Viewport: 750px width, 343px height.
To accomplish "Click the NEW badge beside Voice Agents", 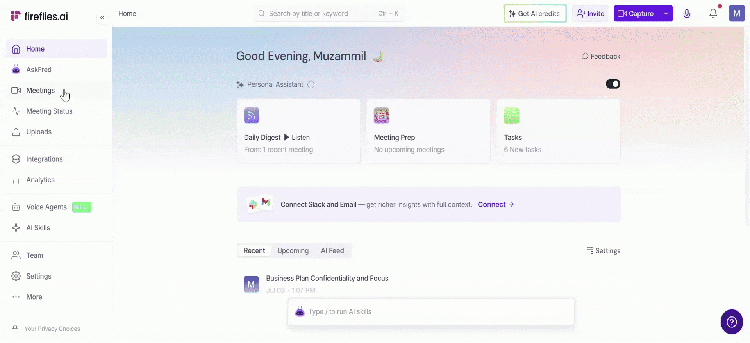I will click(82, 207).
